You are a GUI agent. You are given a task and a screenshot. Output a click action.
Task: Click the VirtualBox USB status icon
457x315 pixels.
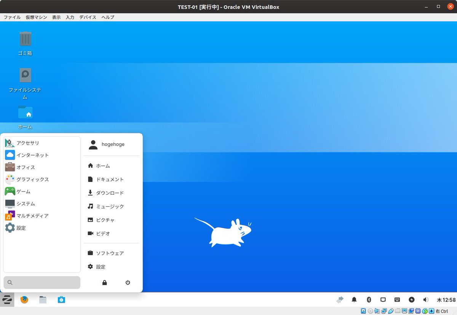click(x=391, y=311)
